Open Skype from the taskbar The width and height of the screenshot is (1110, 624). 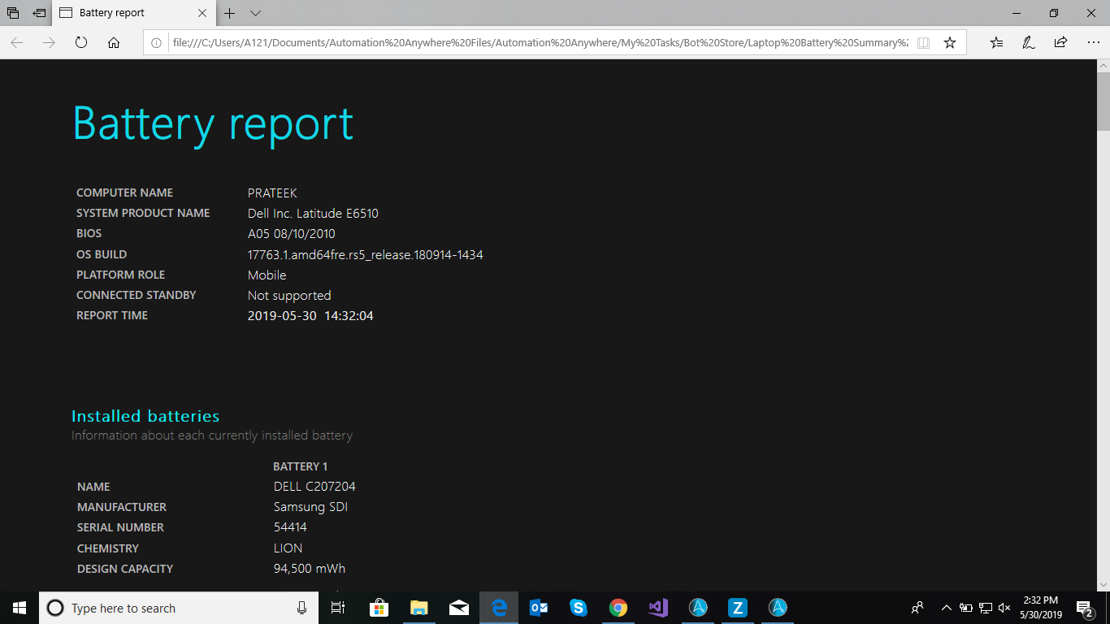578,608
